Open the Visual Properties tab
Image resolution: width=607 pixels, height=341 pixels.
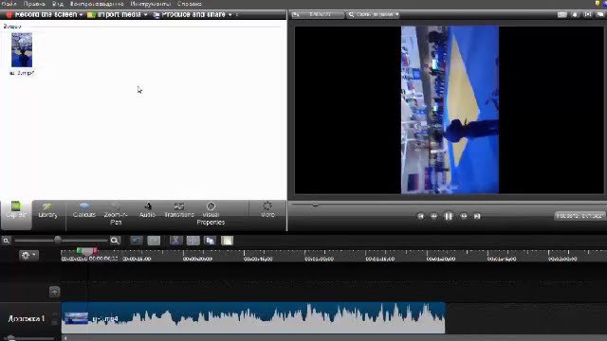click(x=211, y=214)
